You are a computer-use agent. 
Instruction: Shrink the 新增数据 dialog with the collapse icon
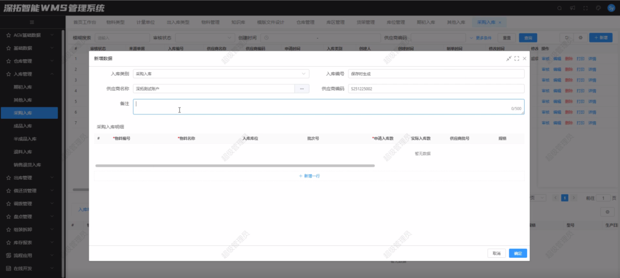(x=509, y=59)
